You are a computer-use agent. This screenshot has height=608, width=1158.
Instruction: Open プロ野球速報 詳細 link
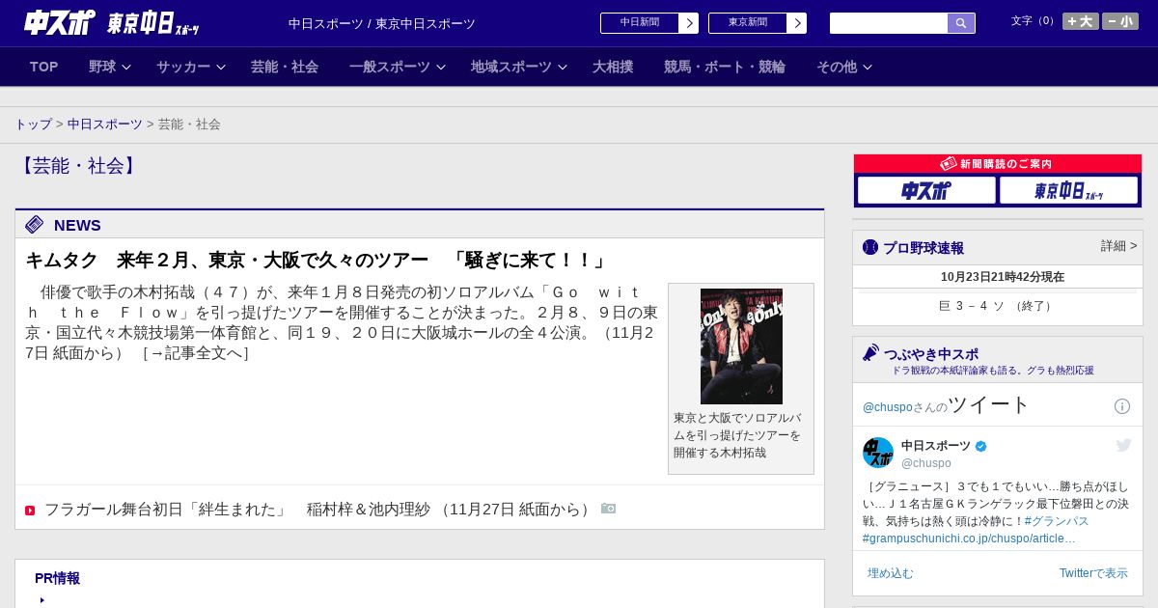pos(1119,246)
